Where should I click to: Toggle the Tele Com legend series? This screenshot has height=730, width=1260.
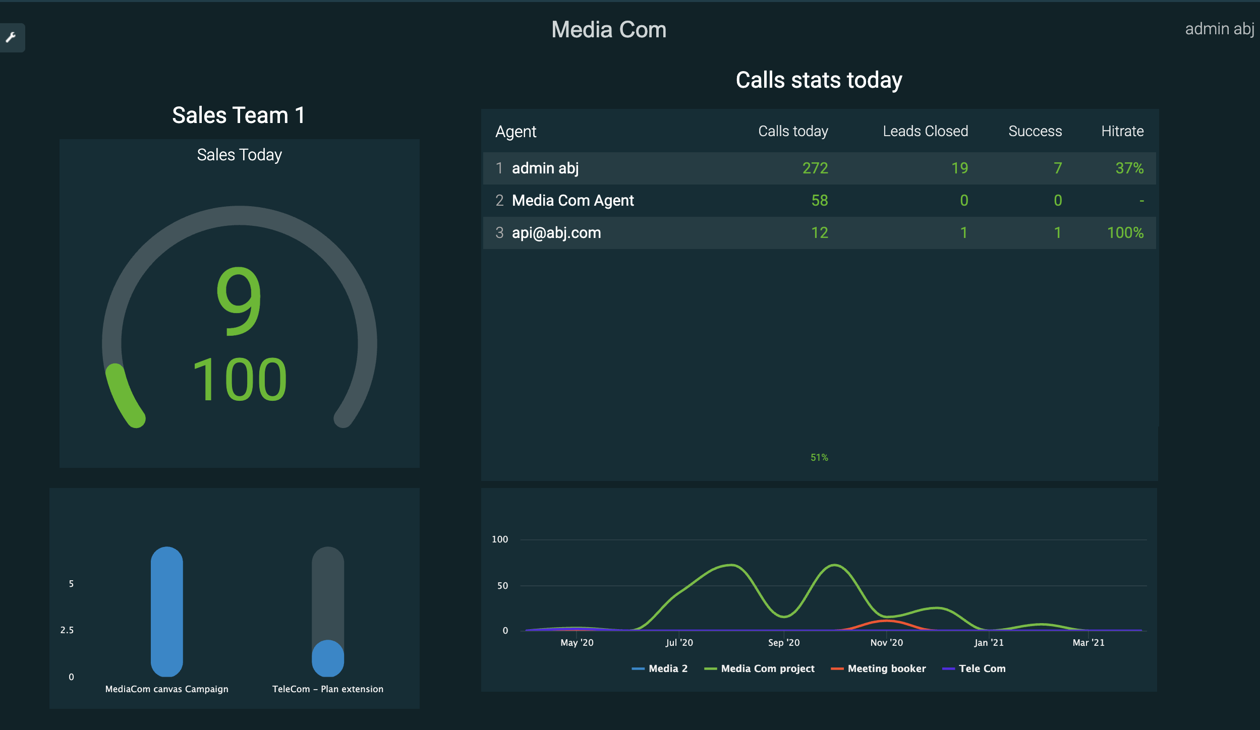[x=982, y=668]
